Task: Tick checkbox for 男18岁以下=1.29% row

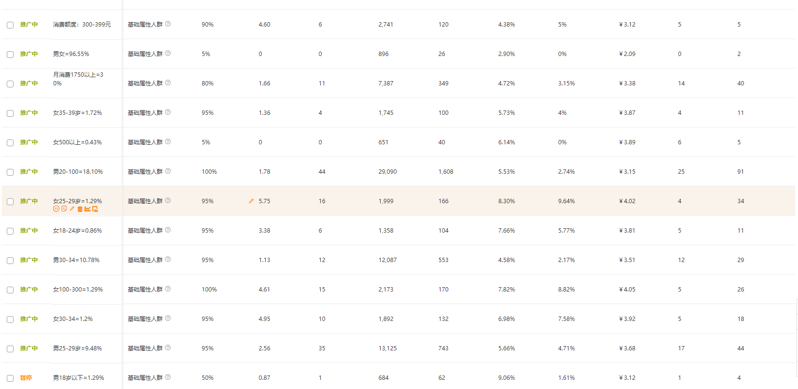Action: (10, 378)
